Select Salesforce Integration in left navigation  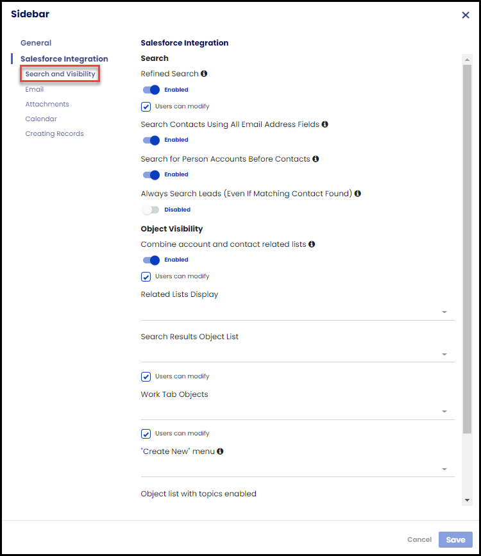pos(64,59)
